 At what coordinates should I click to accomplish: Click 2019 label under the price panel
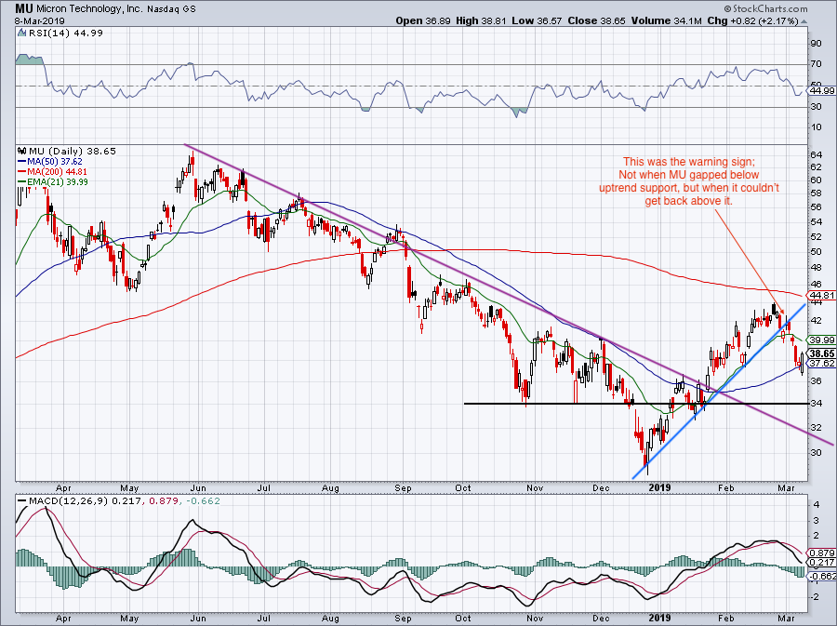[659, 487]
